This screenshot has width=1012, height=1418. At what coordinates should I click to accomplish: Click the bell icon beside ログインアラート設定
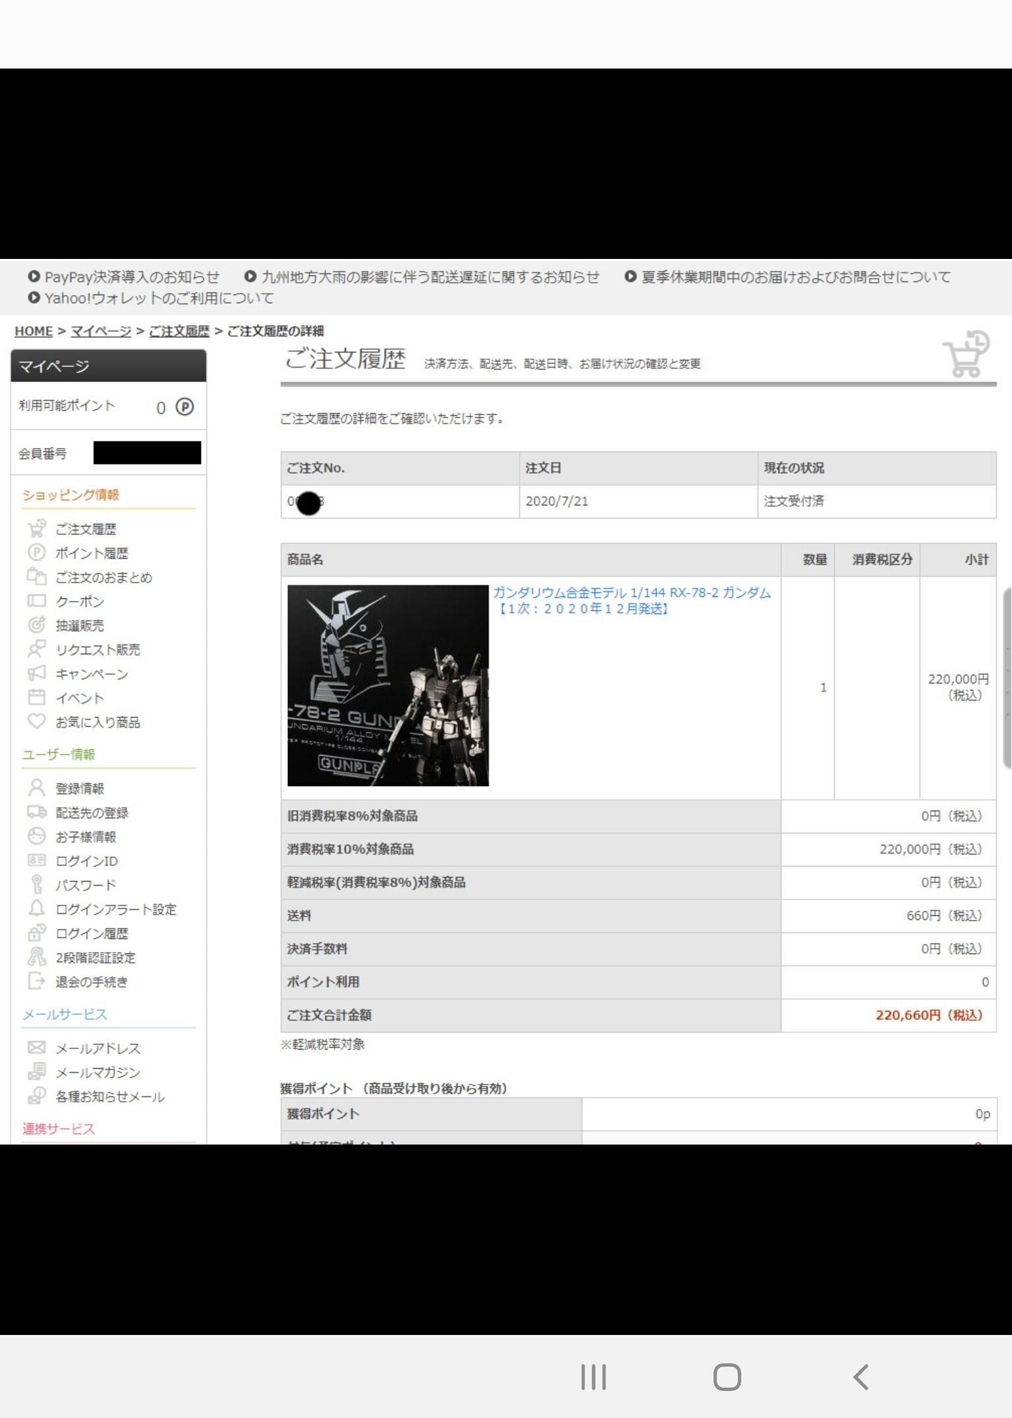tap(37, 909)
